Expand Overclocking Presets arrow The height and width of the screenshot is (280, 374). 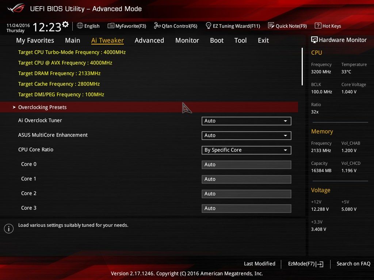[x=14, y=107]
